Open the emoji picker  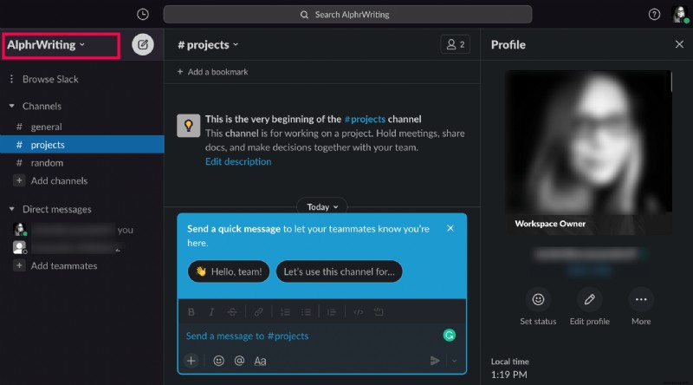[218, 361]
